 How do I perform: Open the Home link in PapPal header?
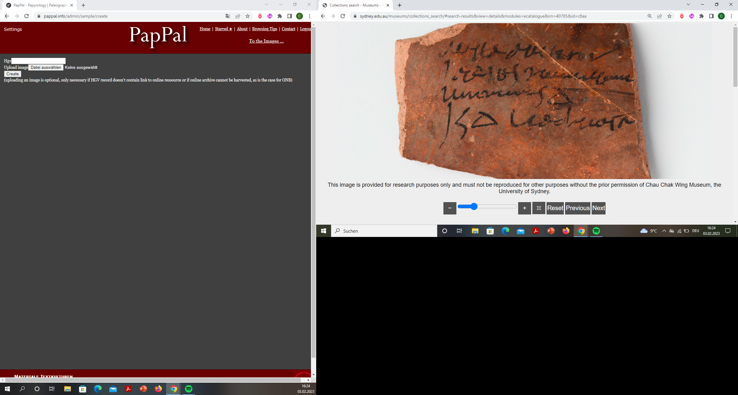[205, 29]
